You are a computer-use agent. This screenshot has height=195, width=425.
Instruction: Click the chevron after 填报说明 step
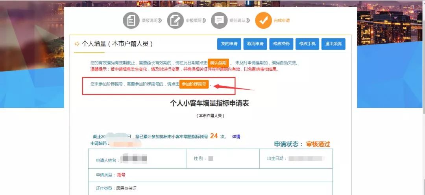tap(160, 20)
